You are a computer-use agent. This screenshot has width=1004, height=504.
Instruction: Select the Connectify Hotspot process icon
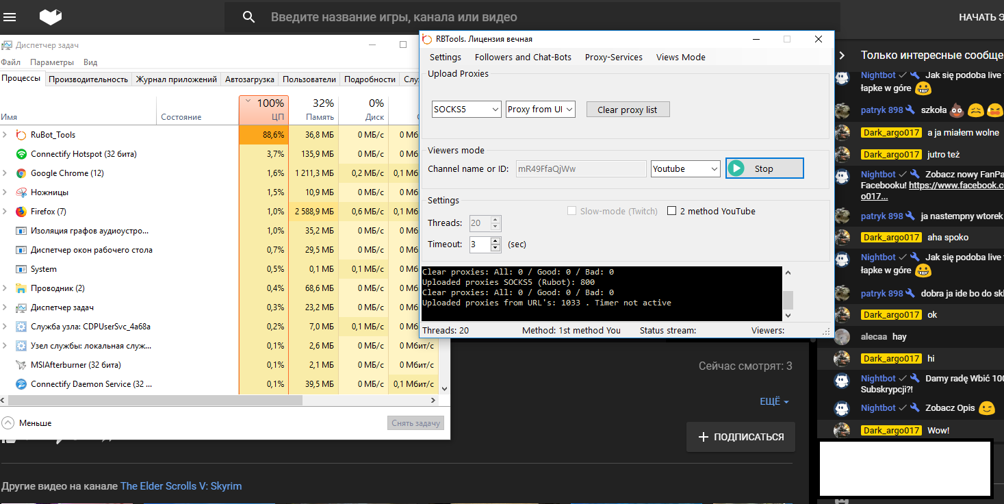coord(21,154)
